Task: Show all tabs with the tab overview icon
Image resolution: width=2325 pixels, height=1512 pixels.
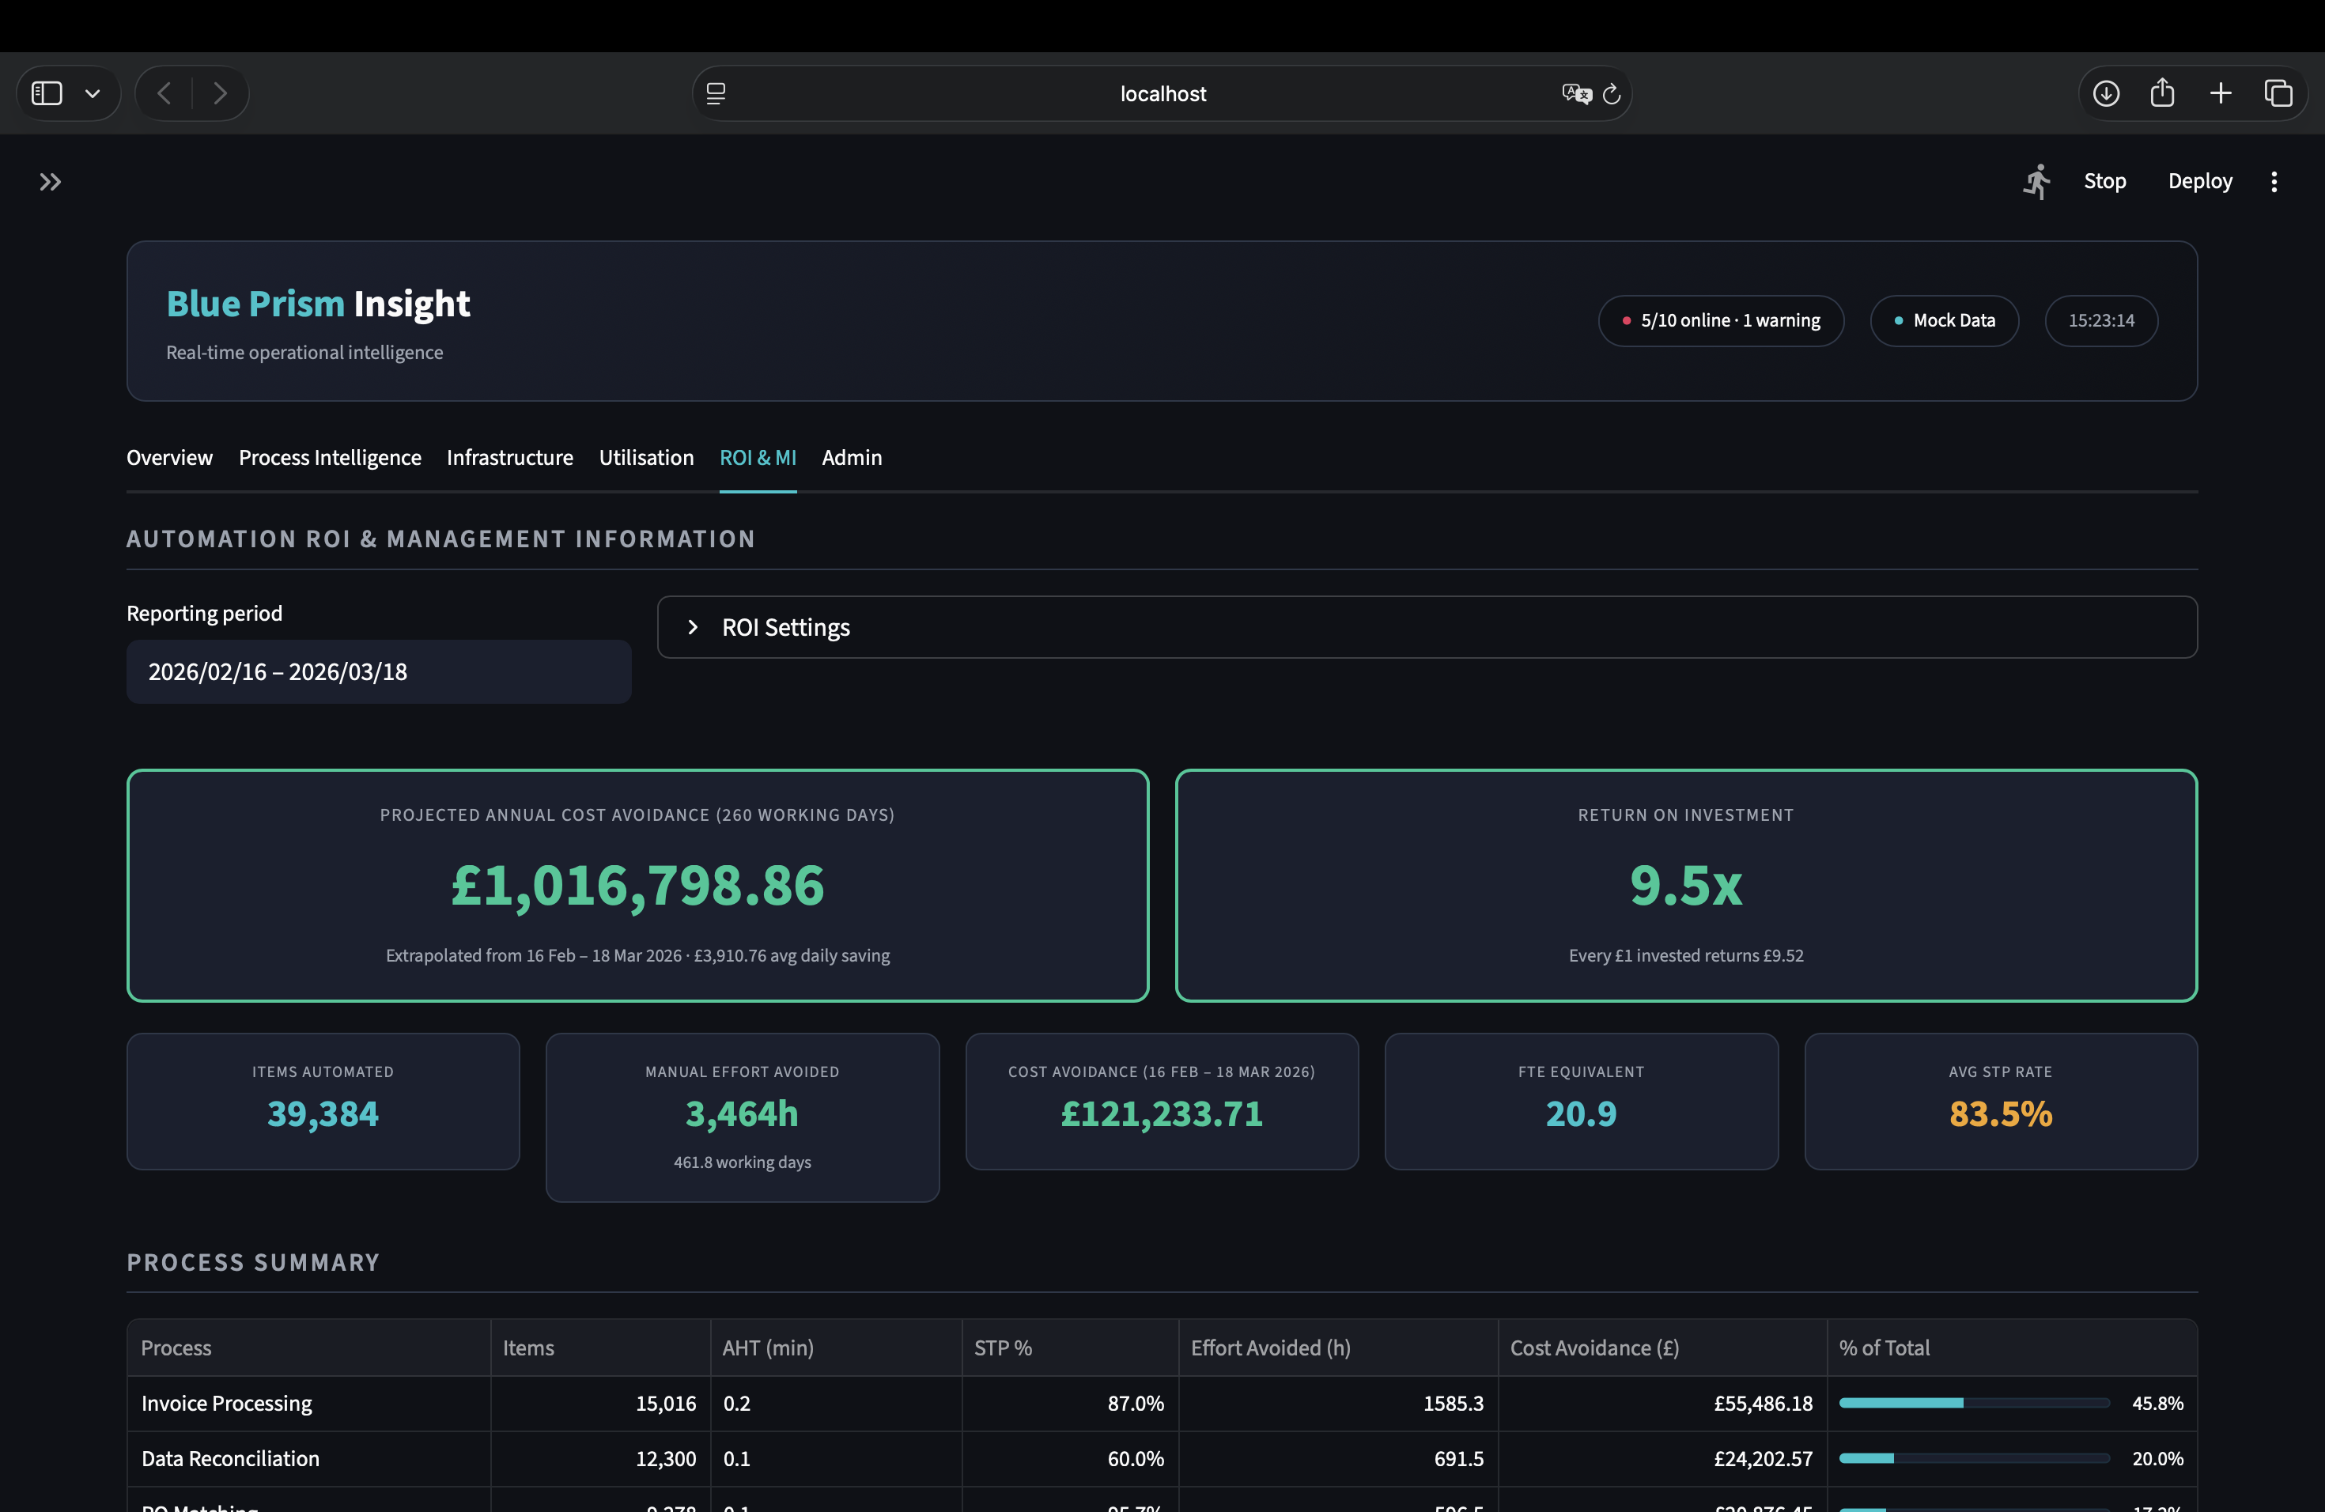Action: pyautogui.click(x=2280, y=93)
